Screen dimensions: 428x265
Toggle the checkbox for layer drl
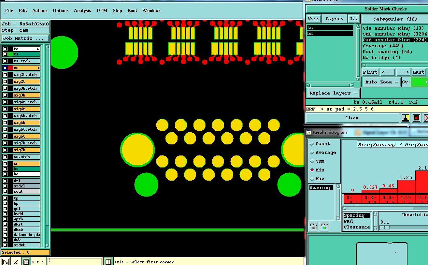pos(5,181)
